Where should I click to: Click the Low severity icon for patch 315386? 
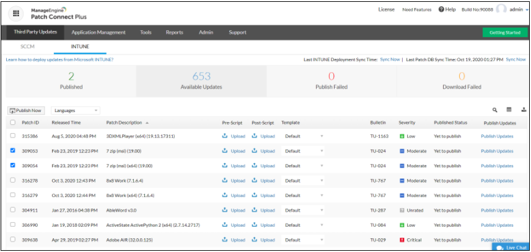click(402, 136)
